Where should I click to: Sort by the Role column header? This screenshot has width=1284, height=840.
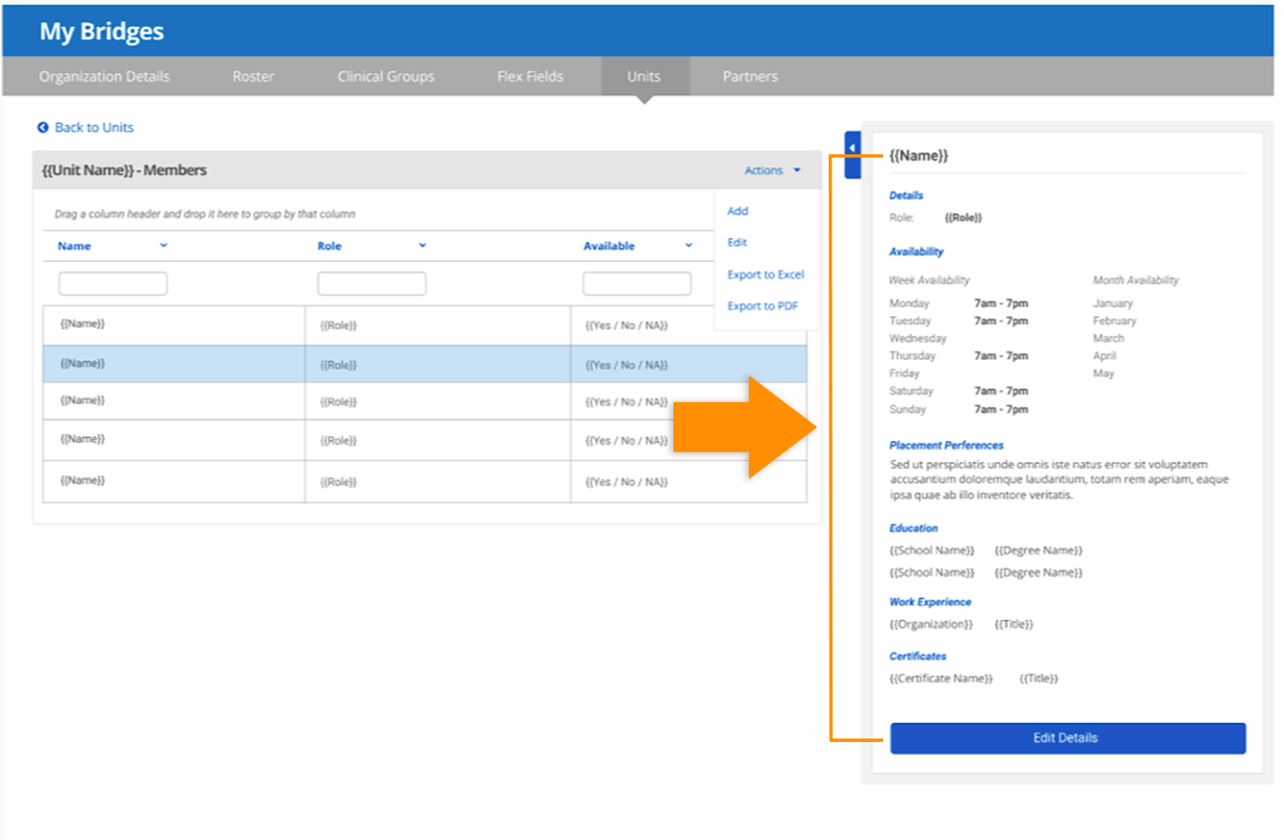[x=330, y=246]
